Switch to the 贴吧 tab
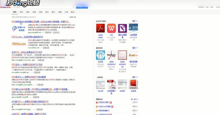220x115 pixels. pos(27,12)
